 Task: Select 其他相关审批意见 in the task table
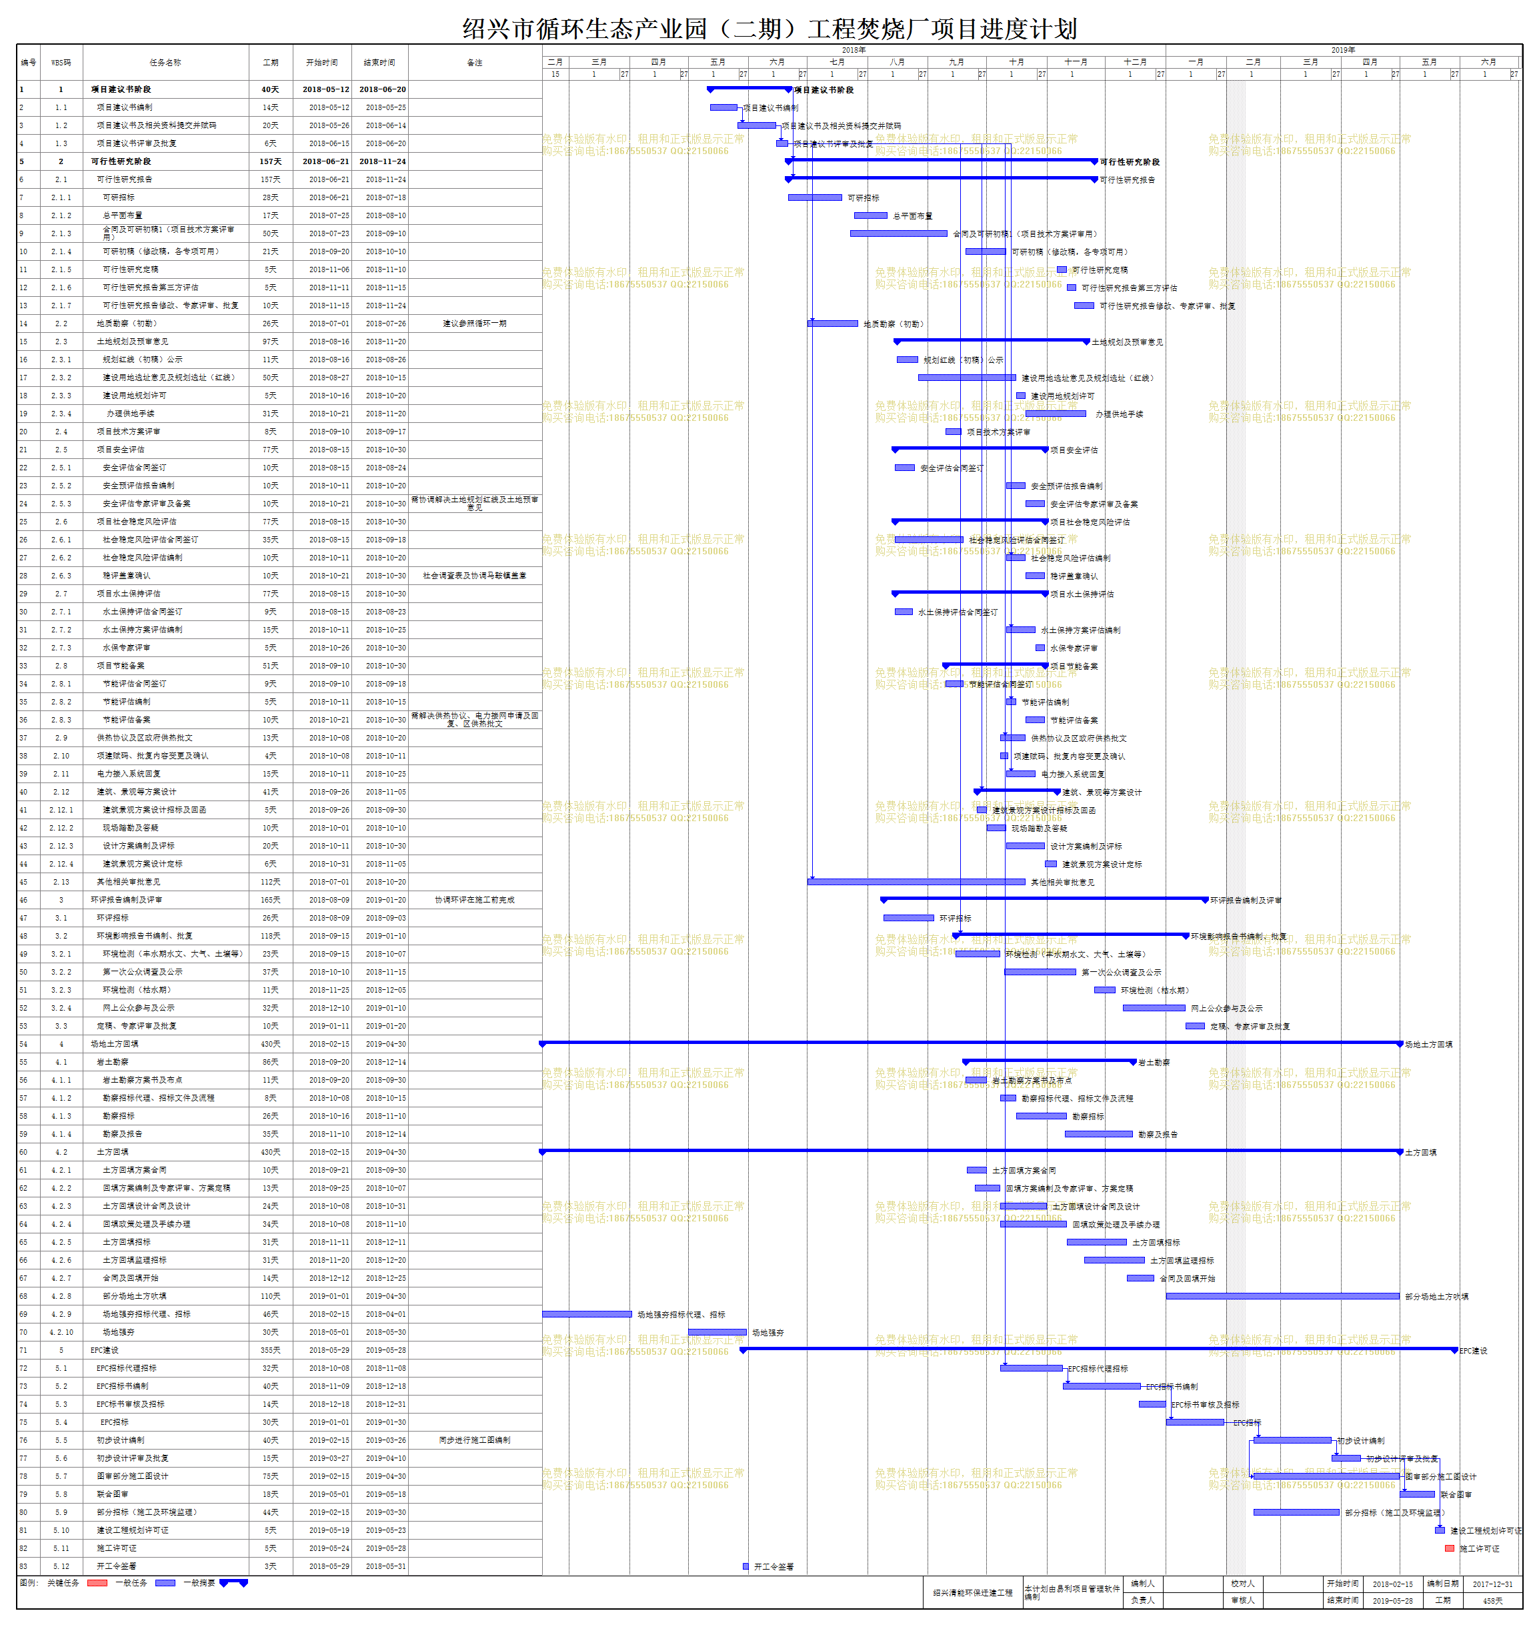(129, 883)
